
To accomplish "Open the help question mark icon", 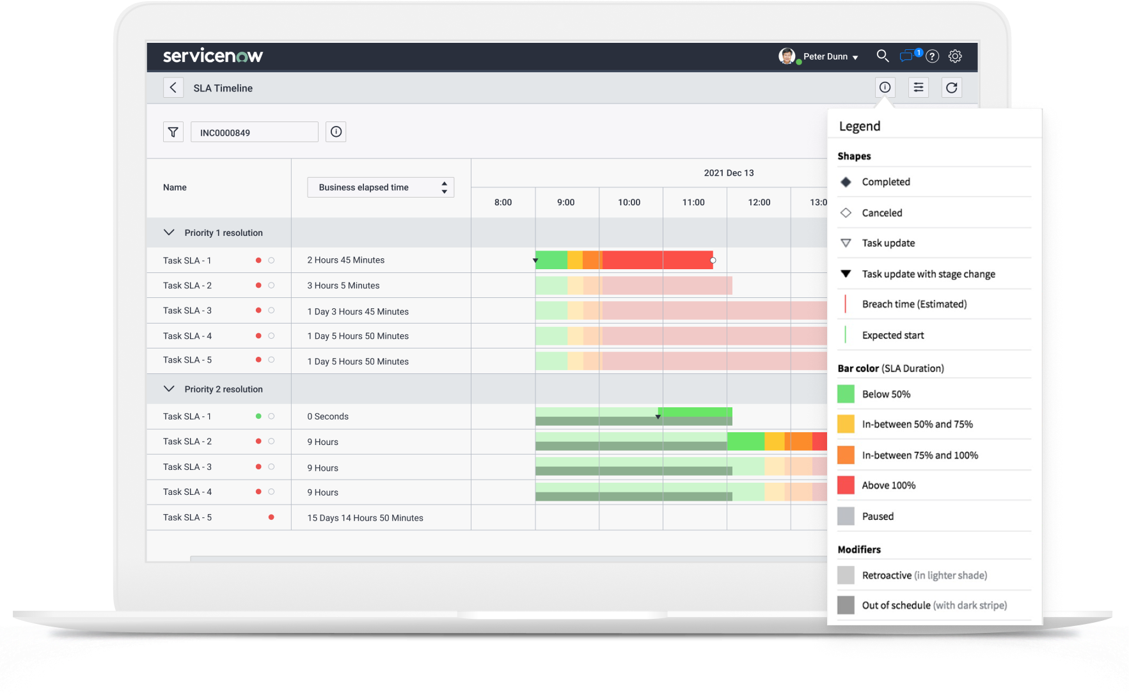I will coord(933,56).
